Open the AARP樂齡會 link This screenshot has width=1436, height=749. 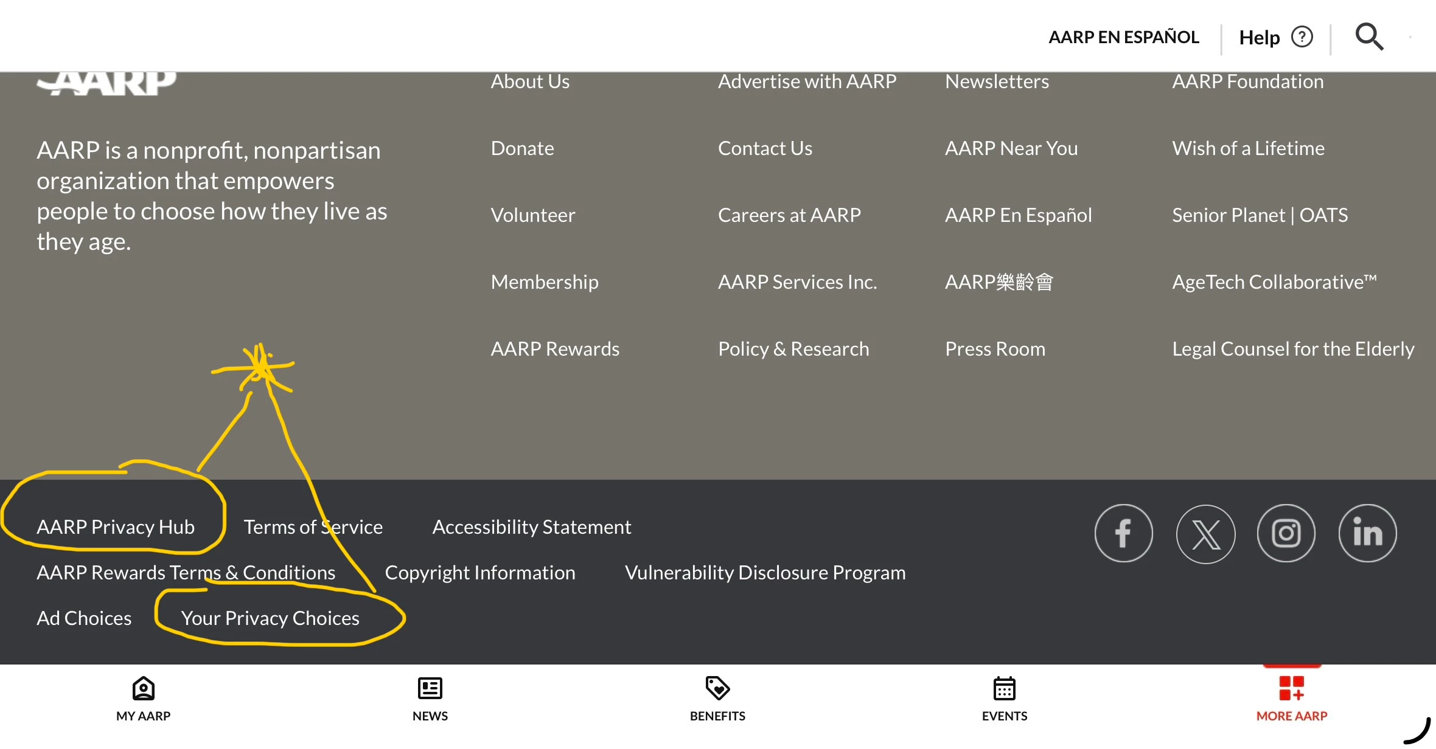coord(999,282)
